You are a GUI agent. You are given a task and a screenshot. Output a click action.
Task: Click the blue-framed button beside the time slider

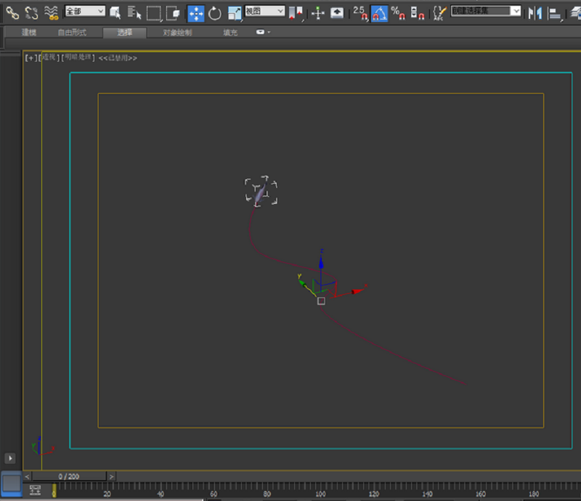click(12, 484)
